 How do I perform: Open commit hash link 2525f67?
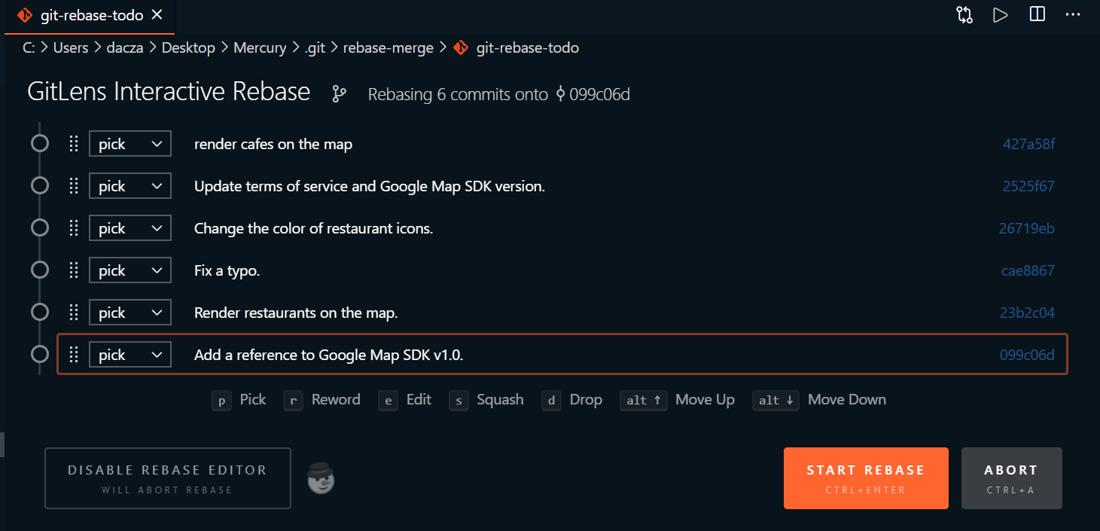point(1028,186)
